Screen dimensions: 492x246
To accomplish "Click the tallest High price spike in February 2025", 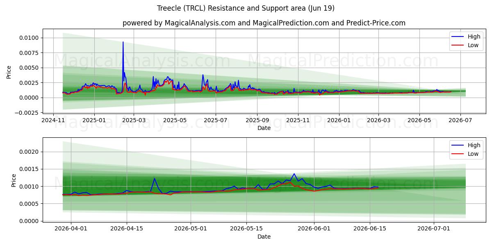I will tap(123, 42).
